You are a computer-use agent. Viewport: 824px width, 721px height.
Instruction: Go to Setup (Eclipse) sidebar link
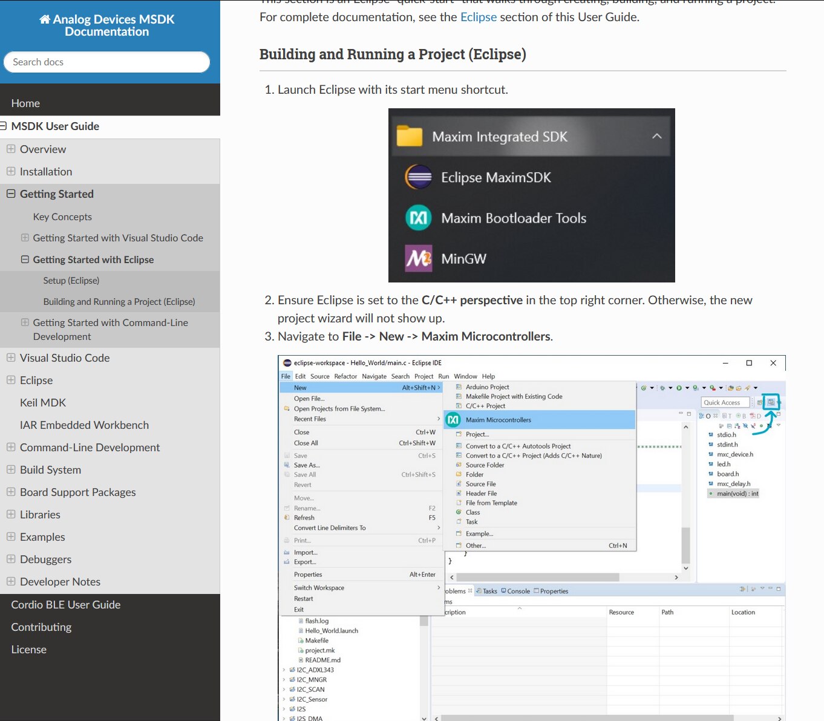71,281
